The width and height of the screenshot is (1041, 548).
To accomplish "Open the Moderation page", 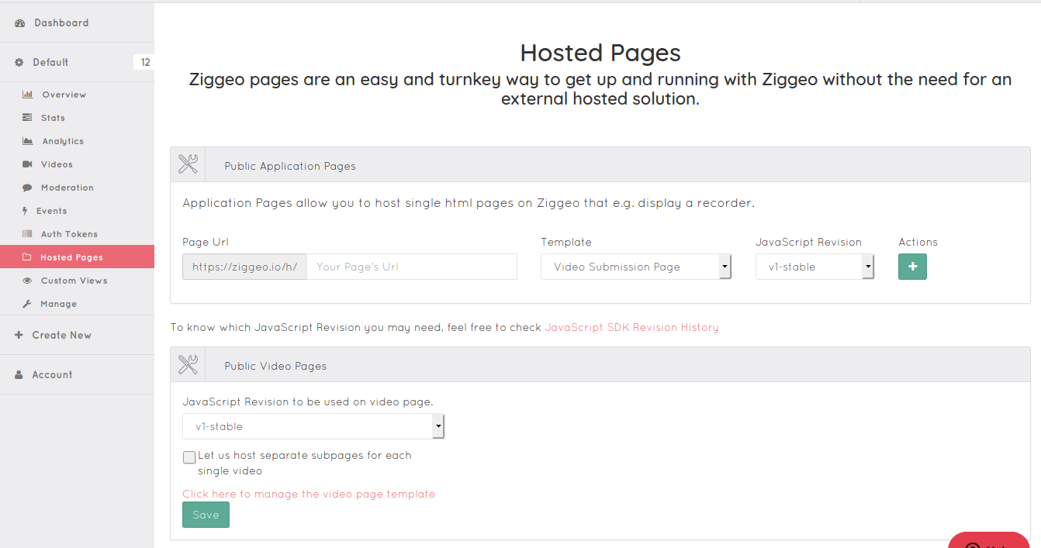I will pyautogui.click(x=77, y=188).
